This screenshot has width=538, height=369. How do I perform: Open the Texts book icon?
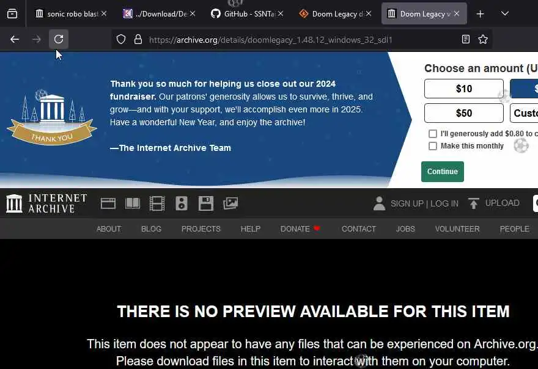[133, 203]
